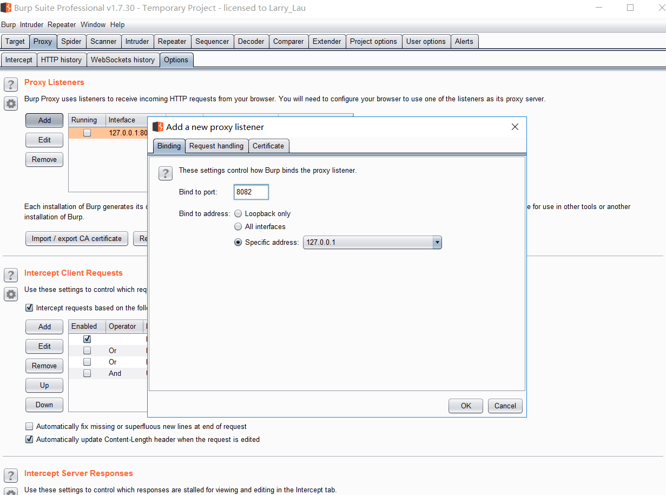Click Add button under Proxy Listeners
This screenshot has height=495, width=666.
pos(44,120)
